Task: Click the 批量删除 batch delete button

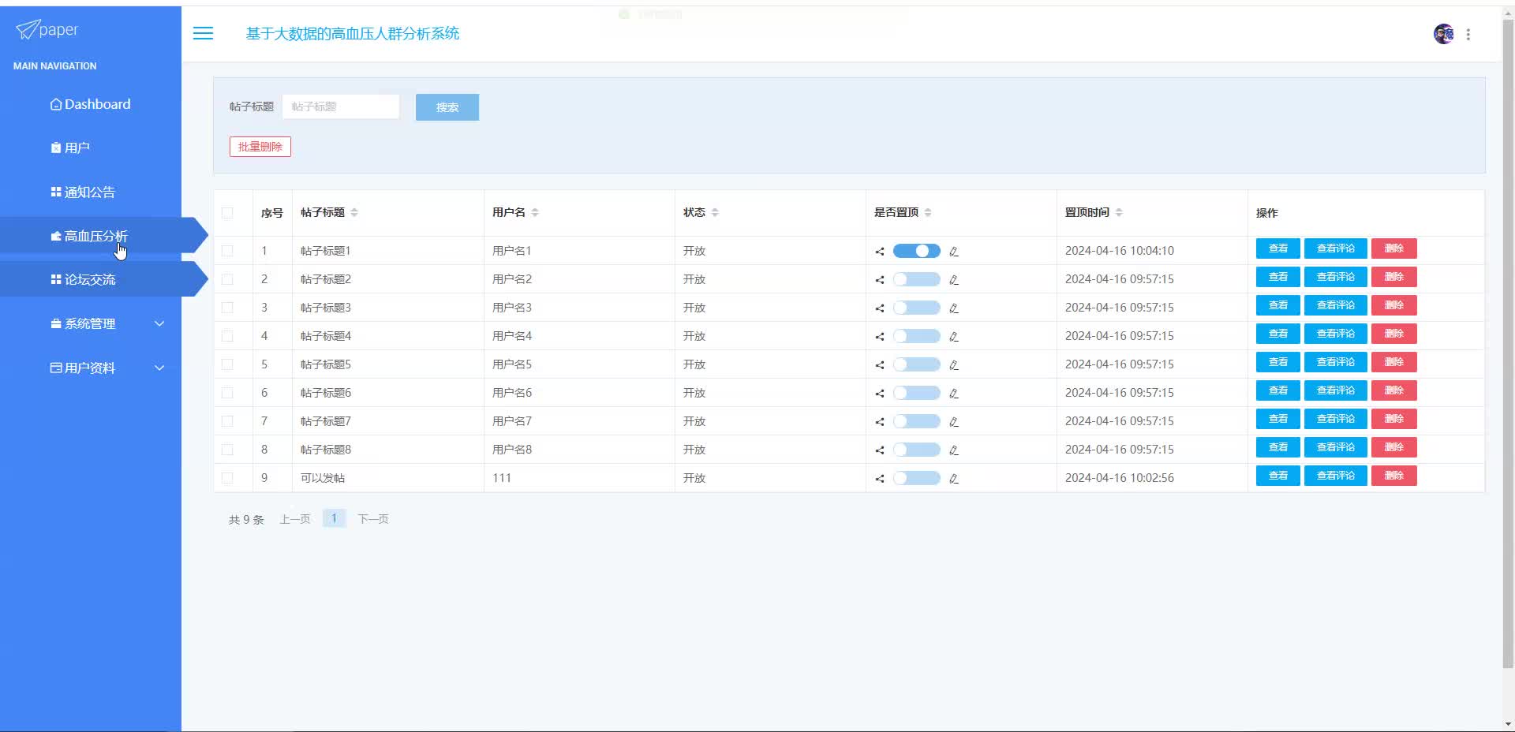Action: [x=260, y=147]
